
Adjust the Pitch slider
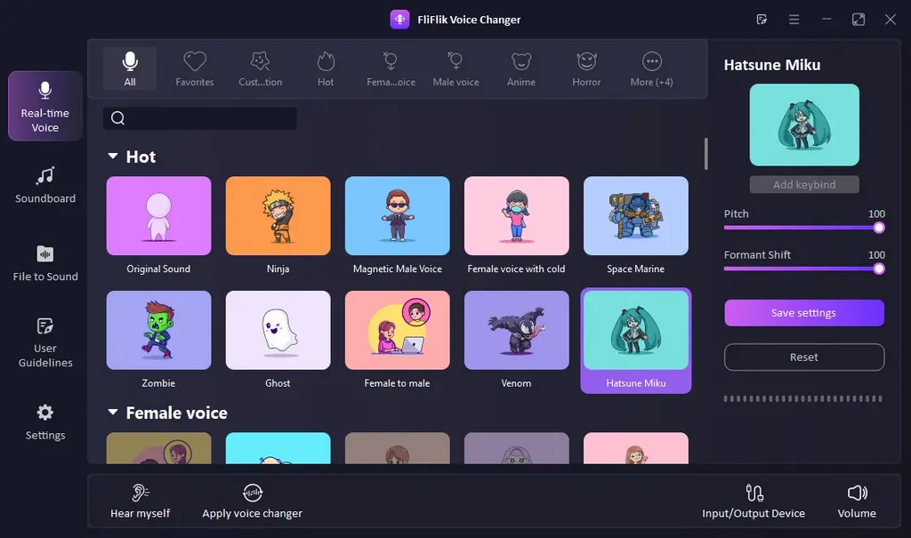pyautogui.click(x=804, y=228)
